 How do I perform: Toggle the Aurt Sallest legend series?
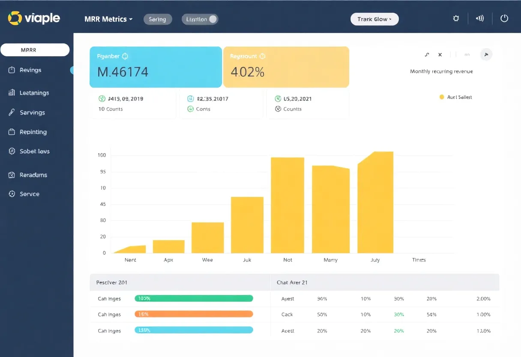pos(455,97)
